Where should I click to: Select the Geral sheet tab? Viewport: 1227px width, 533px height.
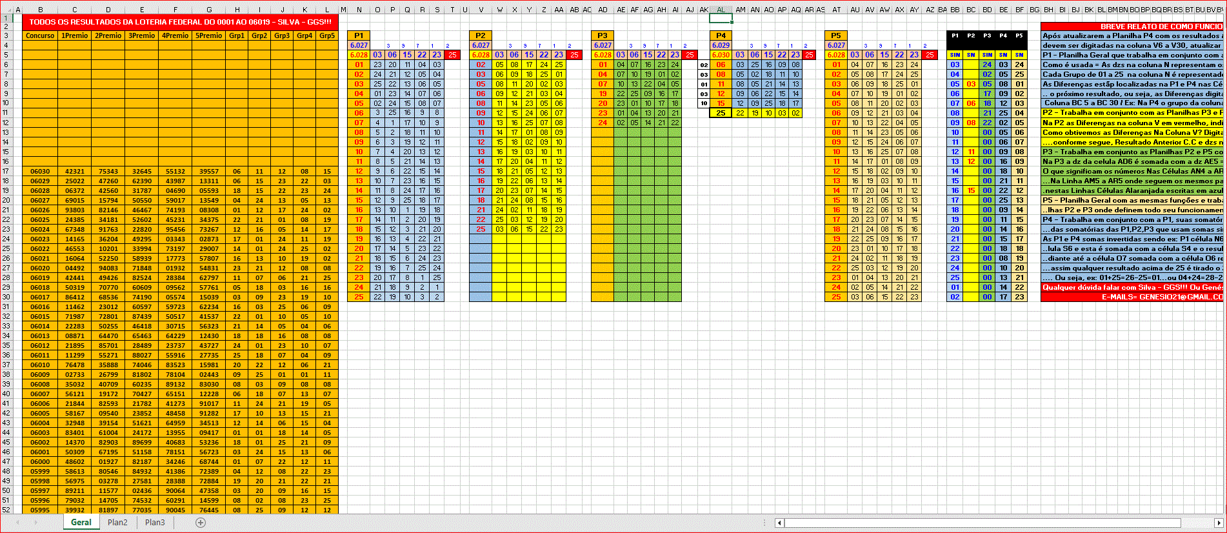coord(81,523)
